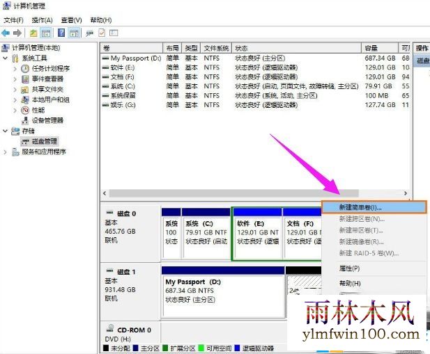
Task: Sort by the Status (状态) column header
Action: coord(296,48)
